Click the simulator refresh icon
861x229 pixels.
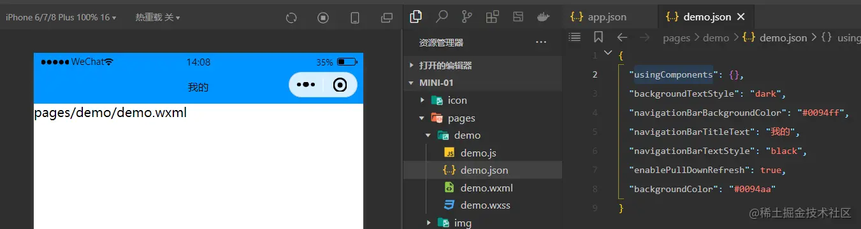point(291,18)
